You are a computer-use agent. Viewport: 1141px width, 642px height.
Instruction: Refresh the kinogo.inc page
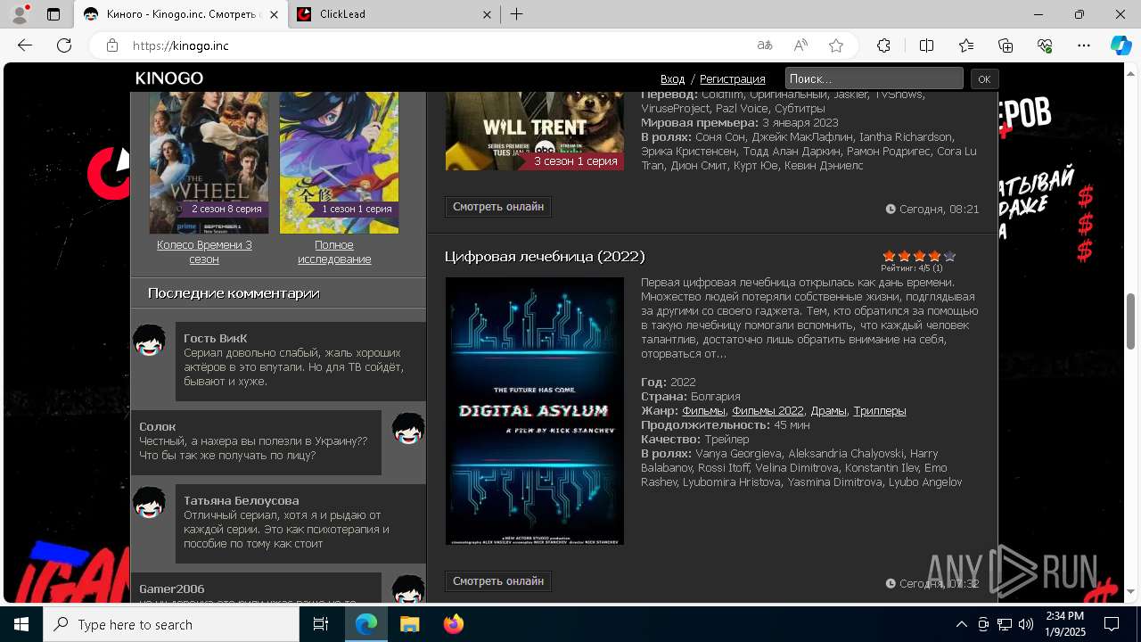coord(64,45)
